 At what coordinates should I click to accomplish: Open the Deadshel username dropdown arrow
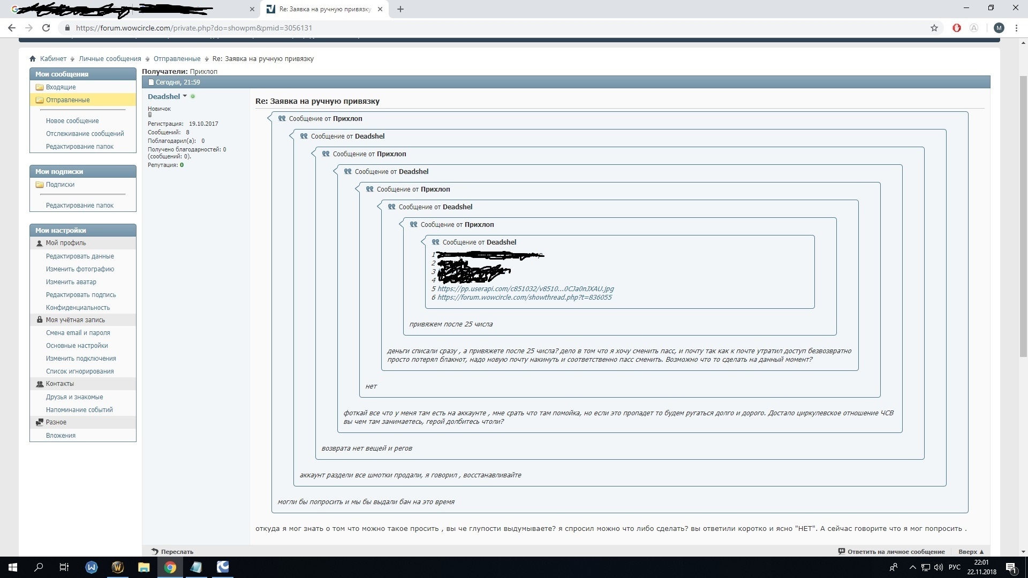click(x=185, y=96)
